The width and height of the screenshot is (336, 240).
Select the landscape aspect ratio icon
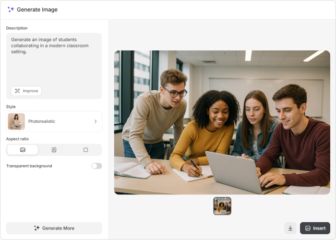[x=23, y=150]
